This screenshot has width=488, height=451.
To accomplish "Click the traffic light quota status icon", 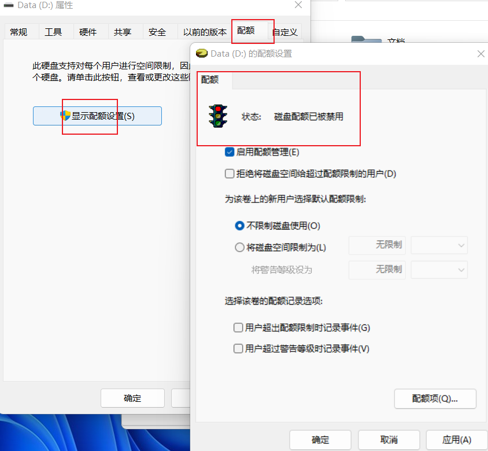I will coord(218,116).
